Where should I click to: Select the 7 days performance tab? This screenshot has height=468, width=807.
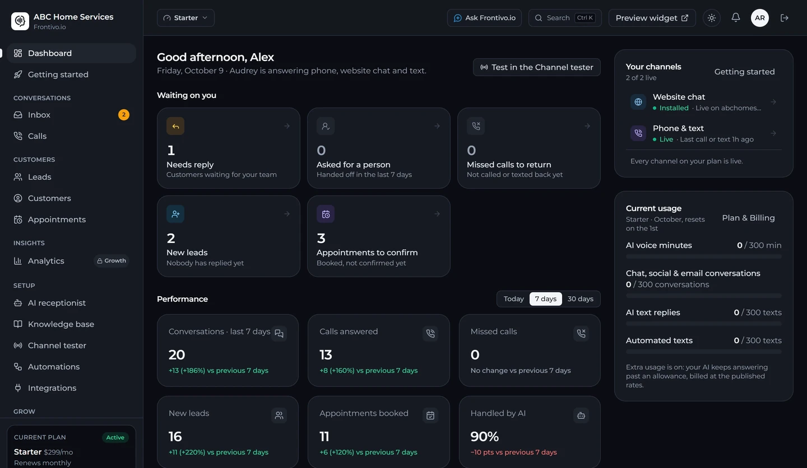coord(545,299)
